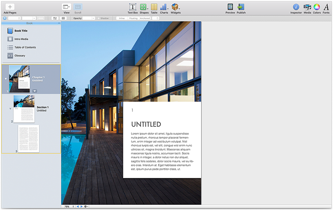This screenshot has width=333, height=211.
Task: Open the Colors picker
Action: pyautogui.click(x=317, y=7)
